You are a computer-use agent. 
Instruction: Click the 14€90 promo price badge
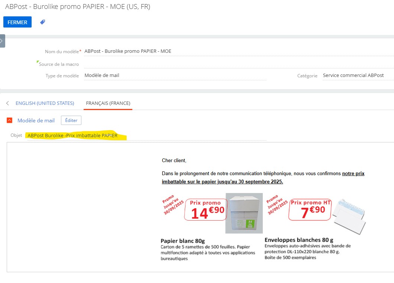coord(206,210)
